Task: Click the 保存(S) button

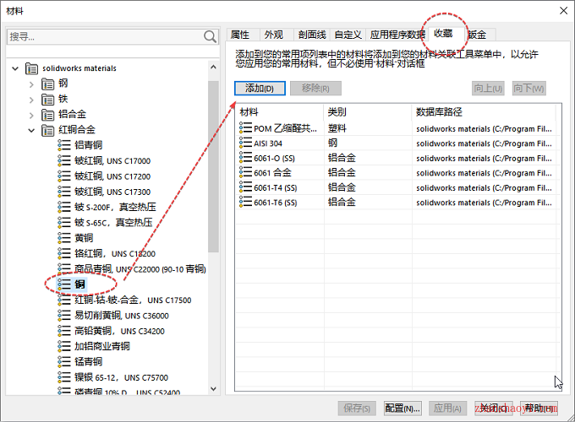Action: pos(357,408)
